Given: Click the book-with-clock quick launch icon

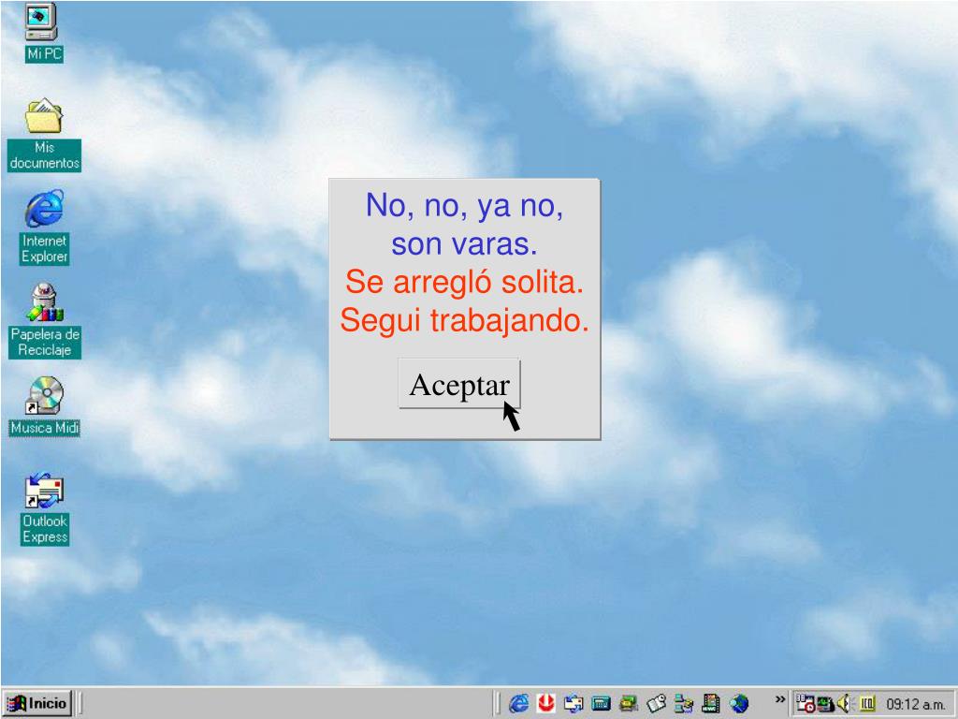Looking at the screenshot, I should 656,704.
